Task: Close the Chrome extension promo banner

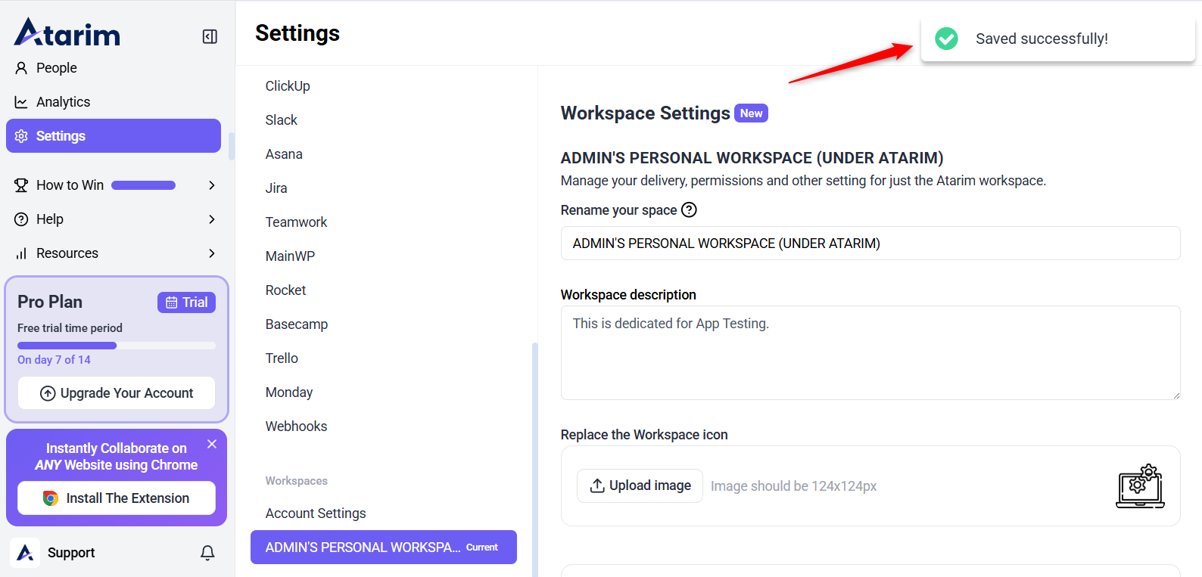Action: (x=212, y=444)
